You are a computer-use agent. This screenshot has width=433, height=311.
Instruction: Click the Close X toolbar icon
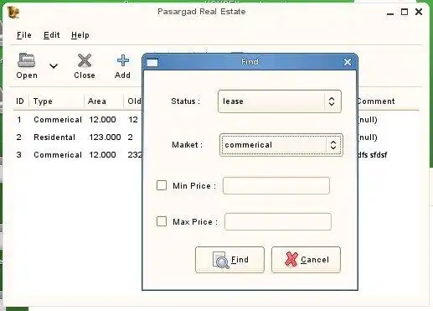click(85, 60)
